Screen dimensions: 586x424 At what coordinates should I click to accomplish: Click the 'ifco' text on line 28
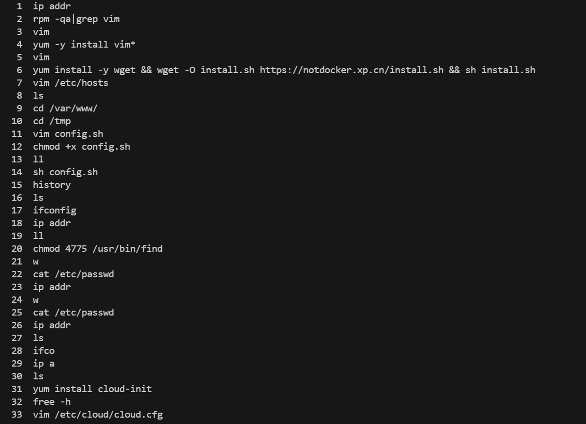44,351
